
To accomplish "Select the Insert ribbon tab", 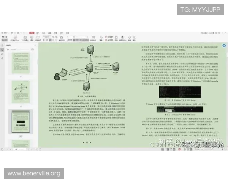I will 38,33.
